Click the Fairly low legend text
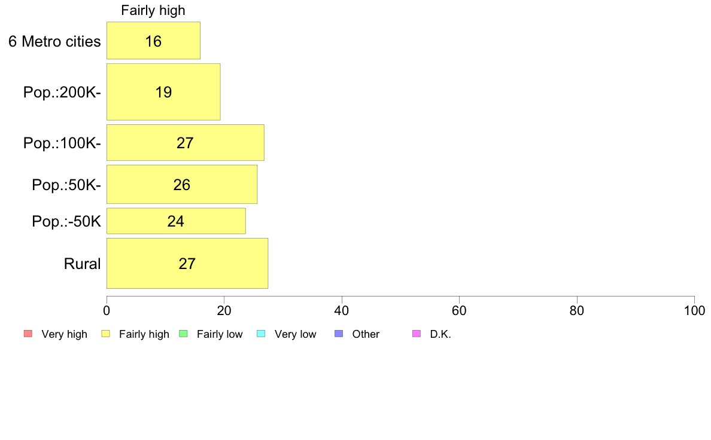This screenshot has width=711, height=440. 220,334
